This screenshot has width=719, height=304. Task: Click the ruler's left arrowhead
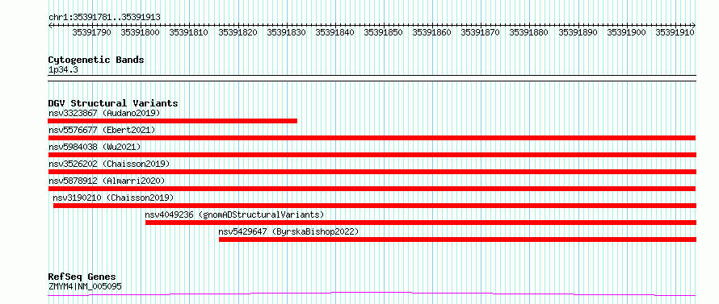50,25
